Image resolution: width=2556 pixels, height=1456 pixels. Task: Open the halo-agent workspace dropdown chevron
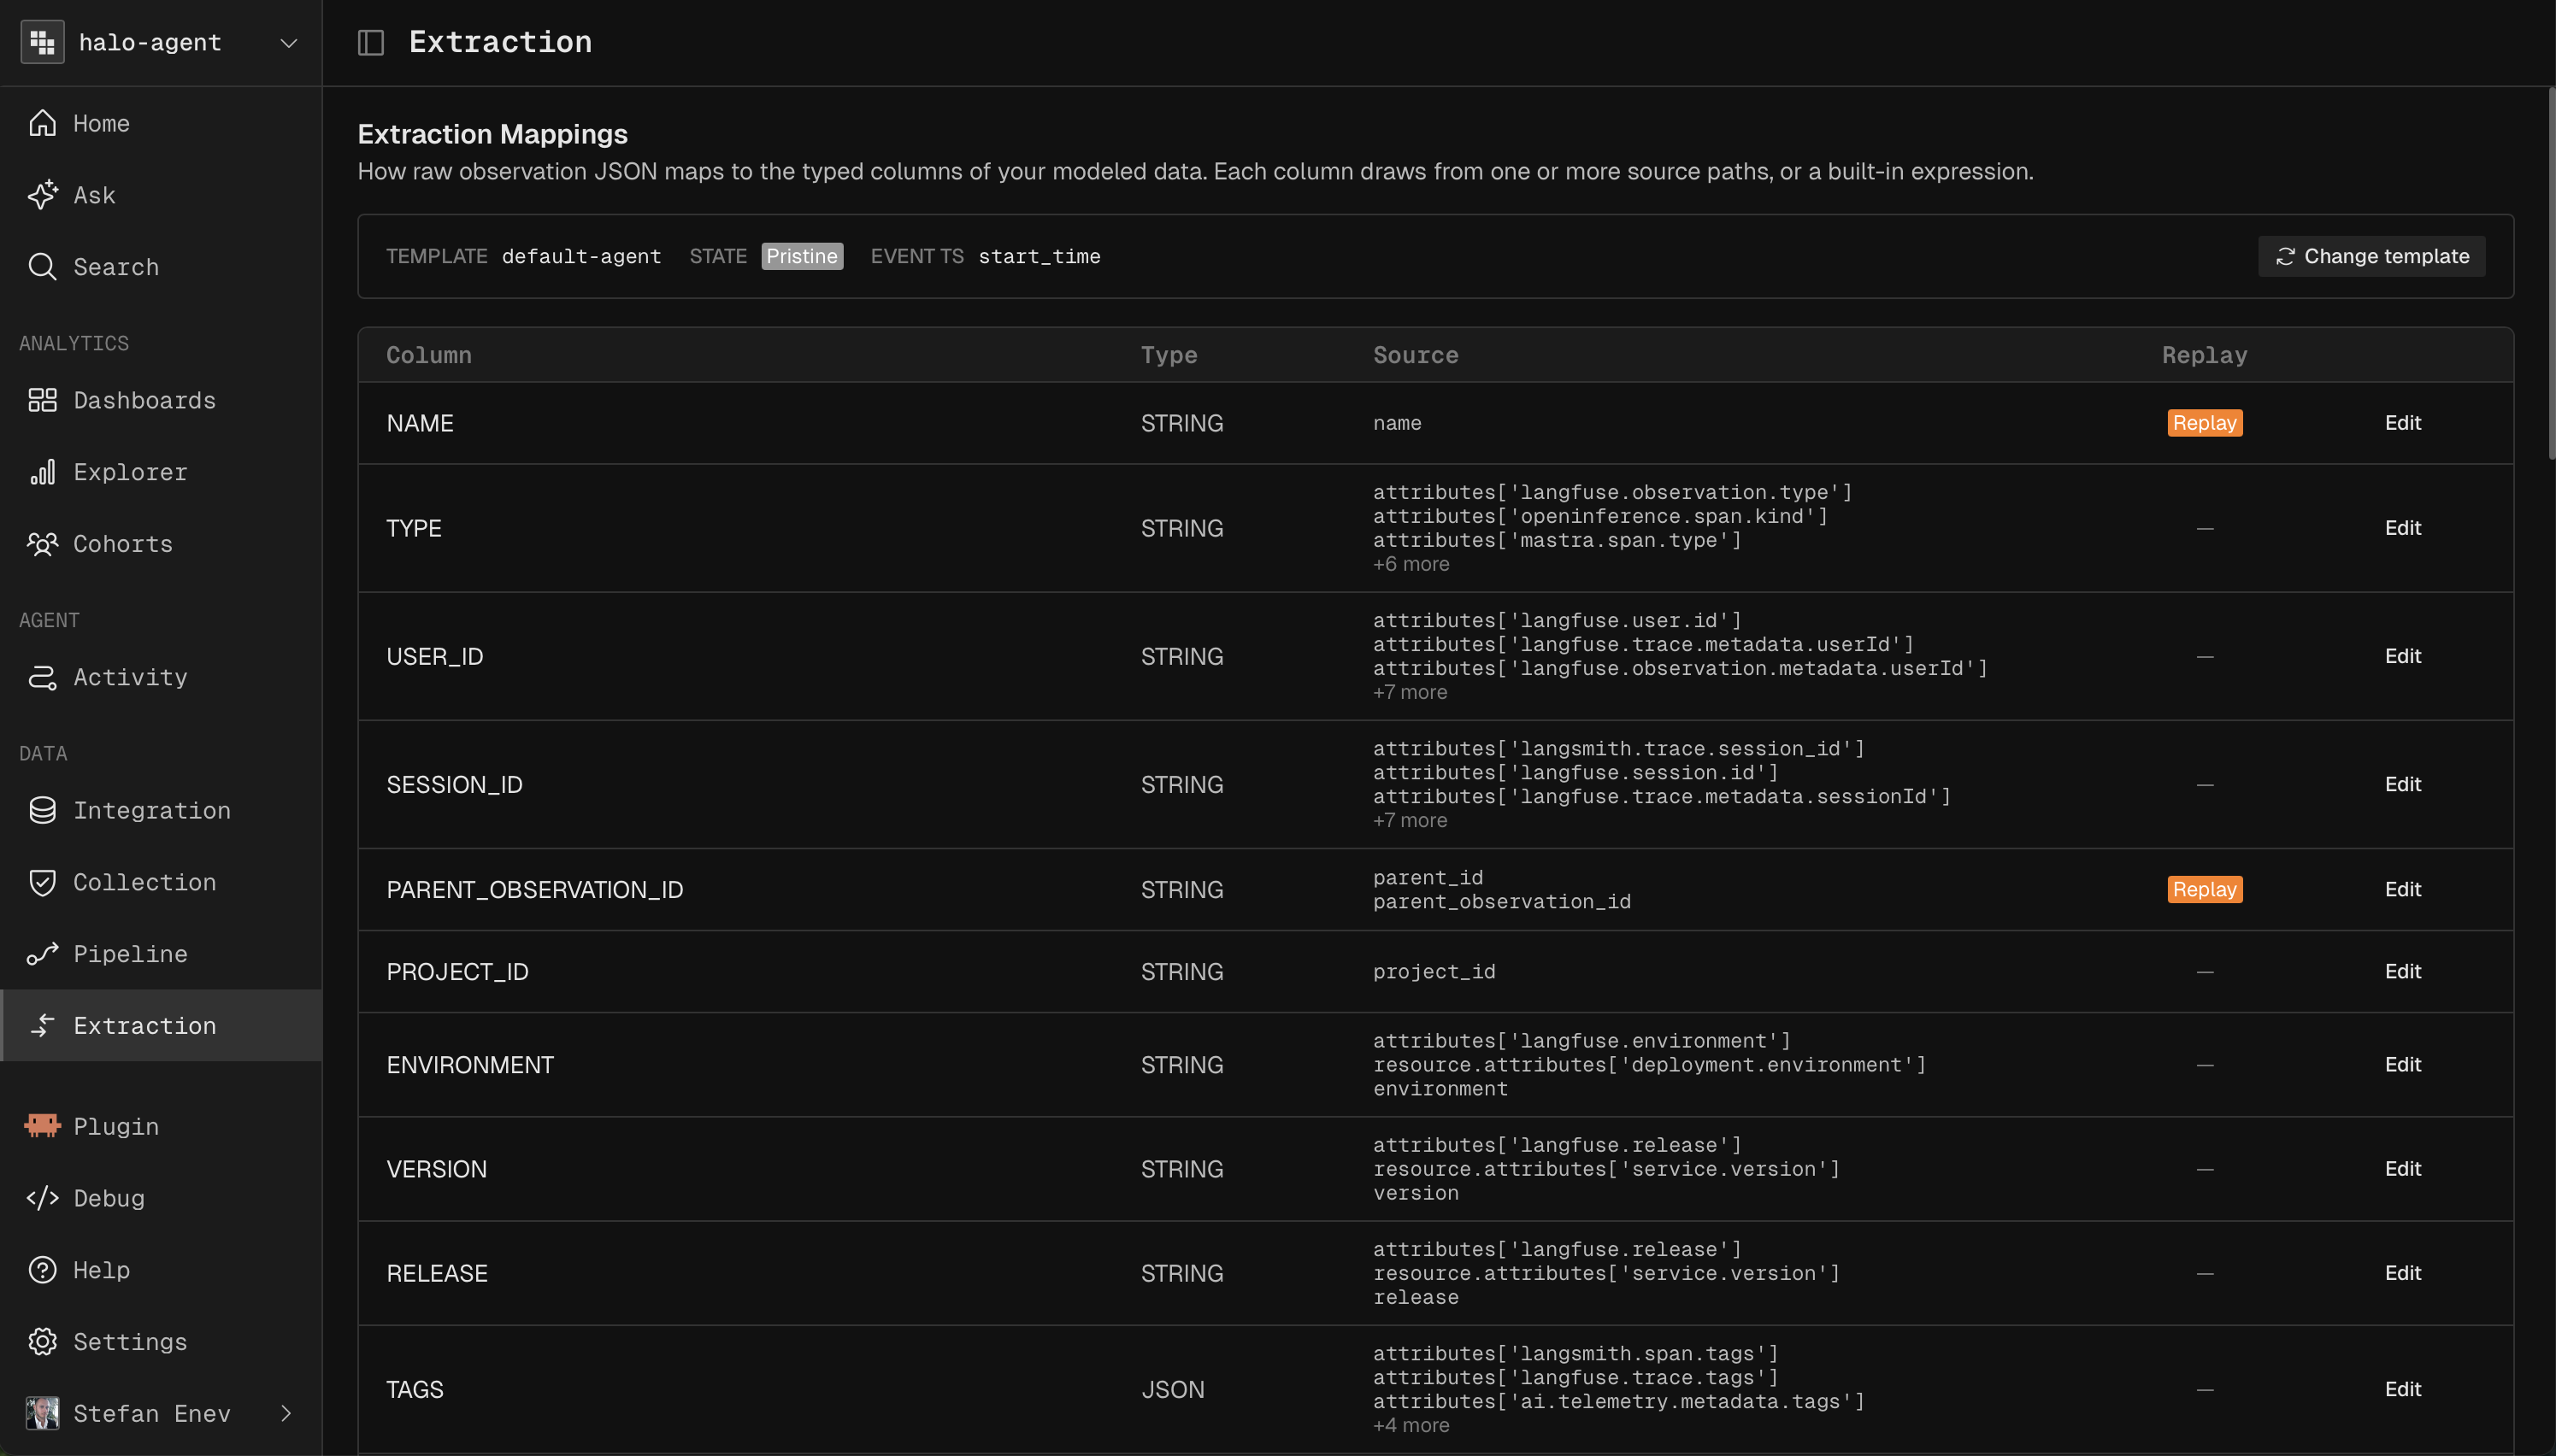coord(289,43)
